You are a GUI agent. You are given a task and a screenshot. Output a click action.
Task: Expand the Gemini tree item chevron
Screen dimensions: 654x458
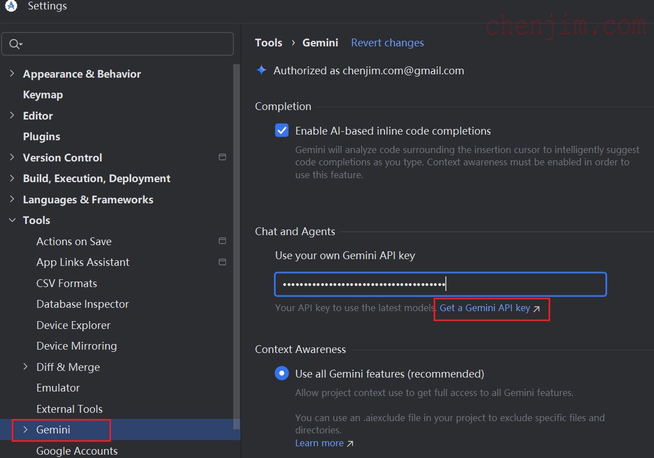click(x=26, y=430)
